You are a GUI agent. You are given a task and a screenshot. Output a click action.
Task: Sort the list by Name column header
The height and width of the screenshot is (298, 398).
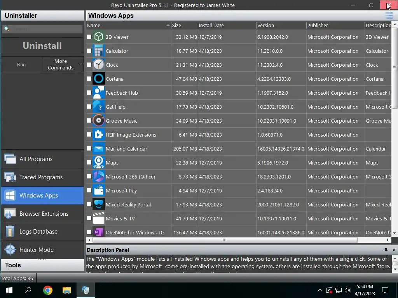128,25
